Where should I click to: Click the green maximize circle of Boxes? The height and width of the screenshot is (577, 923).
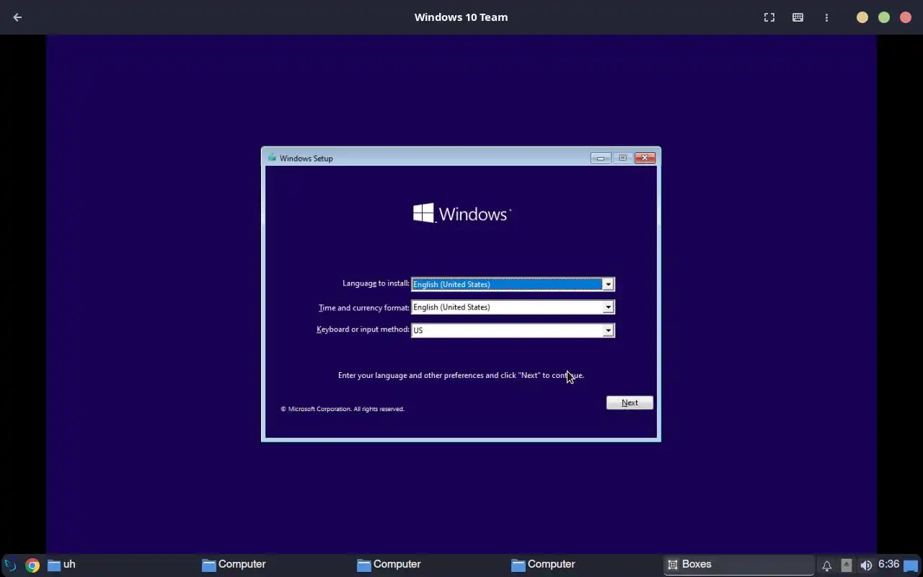coord(884,17)
